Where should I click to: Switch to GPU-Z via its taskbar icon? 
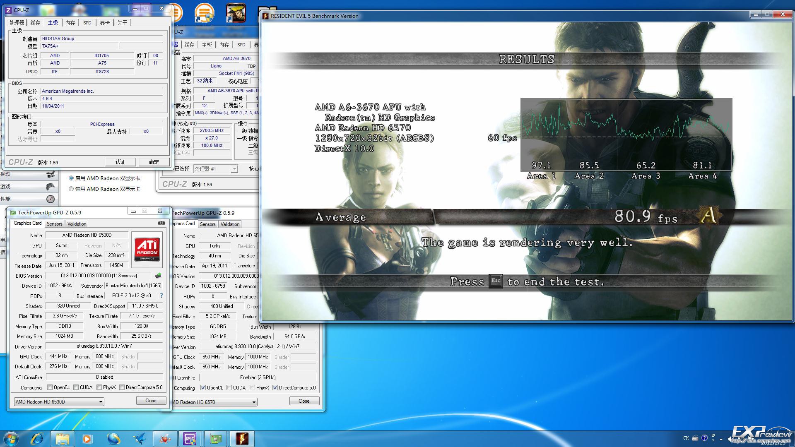tap(216, 438)
